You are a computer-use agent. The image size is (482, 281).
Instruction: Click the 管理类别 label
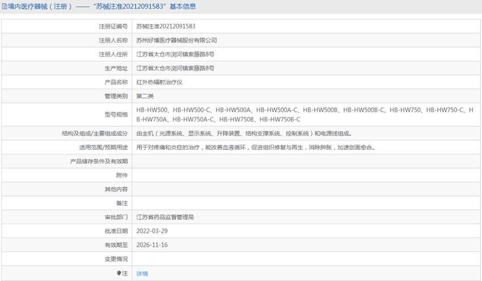(x=116, y=96)
